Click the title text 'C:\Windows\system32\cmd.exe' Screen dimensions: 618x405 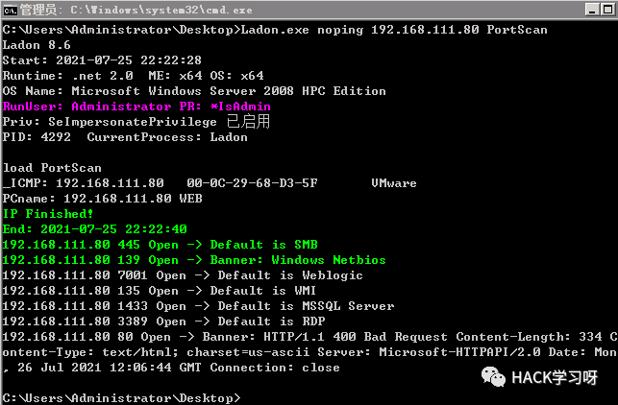(161, 11)
